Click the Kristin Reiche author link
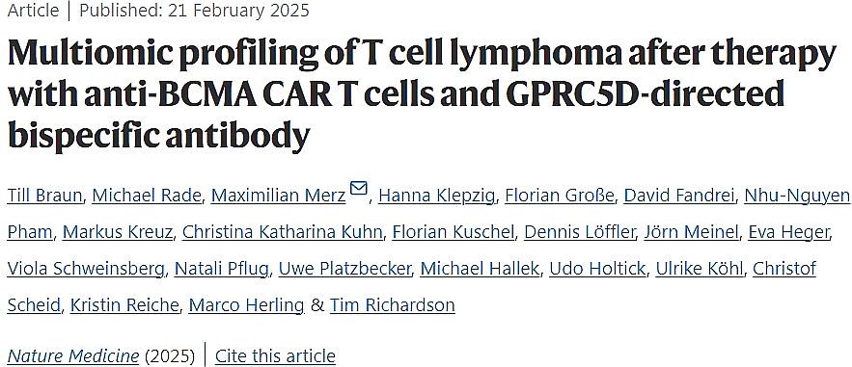Screen dimensions: 852x367 pyautogui.click(x=124, y=305)
